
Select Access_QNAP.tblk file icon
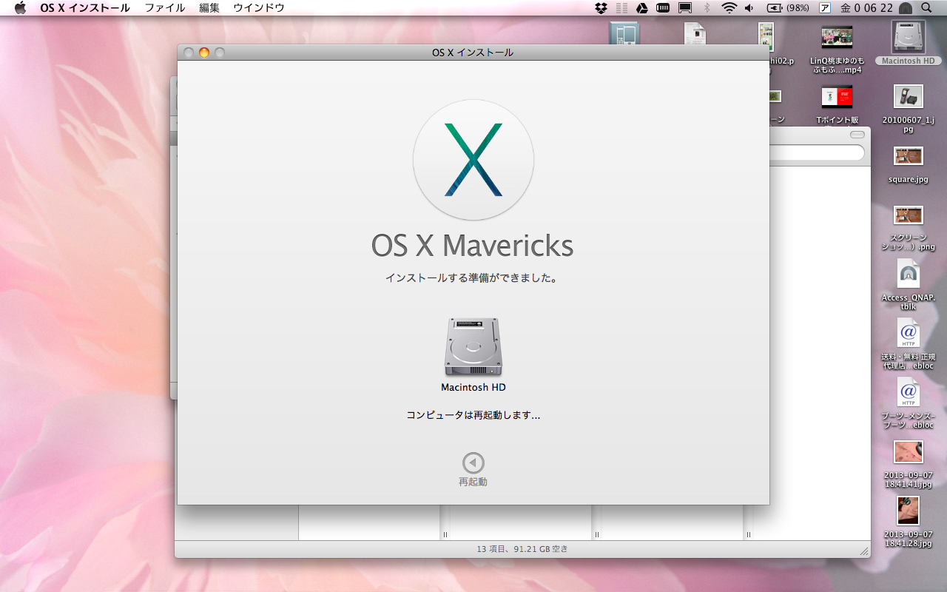click(909, 274)
